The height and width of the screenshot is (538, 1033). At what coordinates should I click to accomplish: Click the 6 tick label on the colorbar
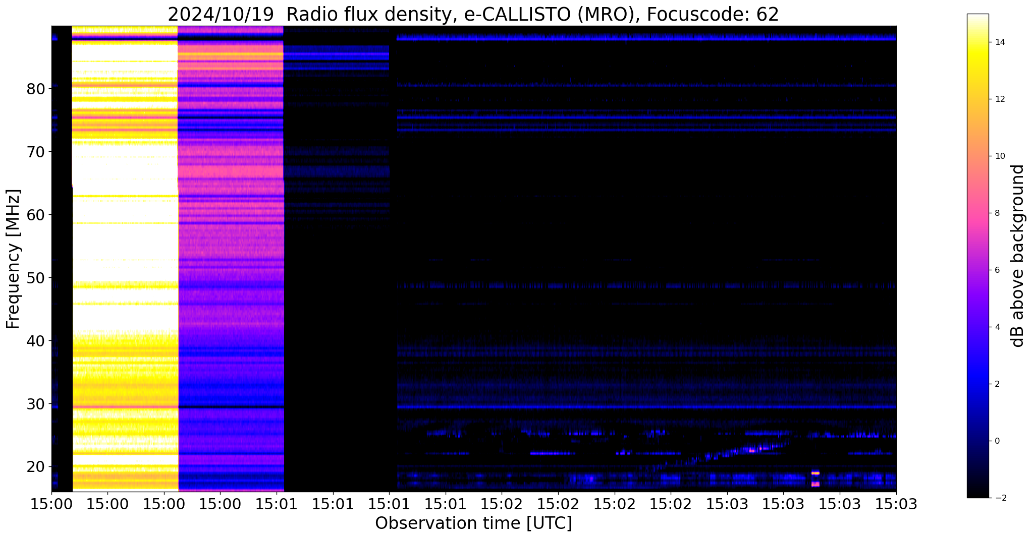tap(996, 270)
